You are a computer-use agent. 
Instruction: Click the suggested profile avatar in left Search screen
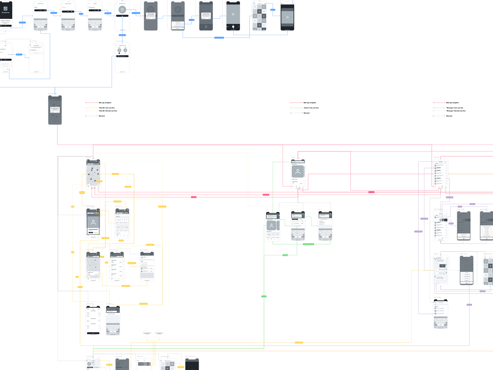(271, 226)
